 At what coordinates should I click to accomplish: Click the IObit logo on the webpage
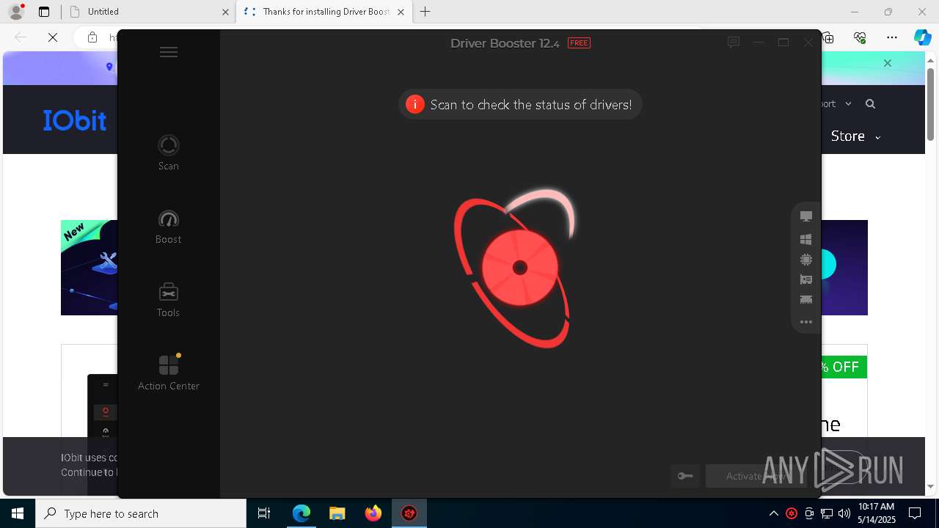click(75, 120)
